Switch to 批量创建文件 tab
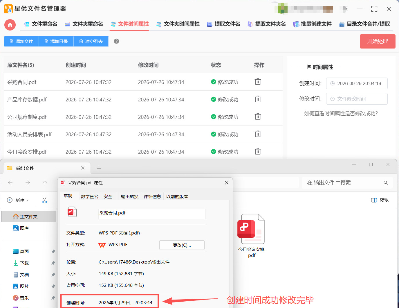The width and height of the screenshot is (399, 308). click(x=312, y=24)
